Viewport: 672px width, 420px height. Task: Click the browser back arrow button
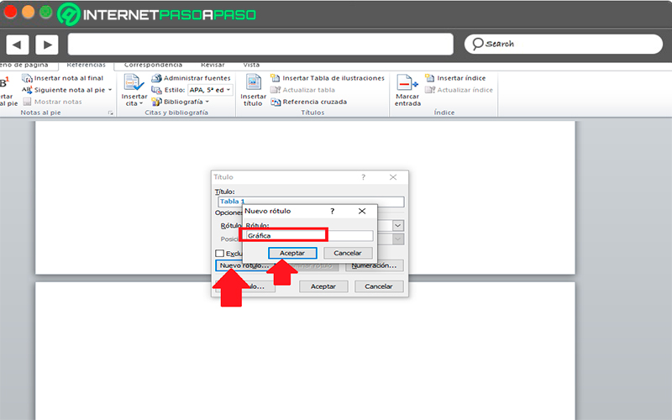click(x=17, y=45)
